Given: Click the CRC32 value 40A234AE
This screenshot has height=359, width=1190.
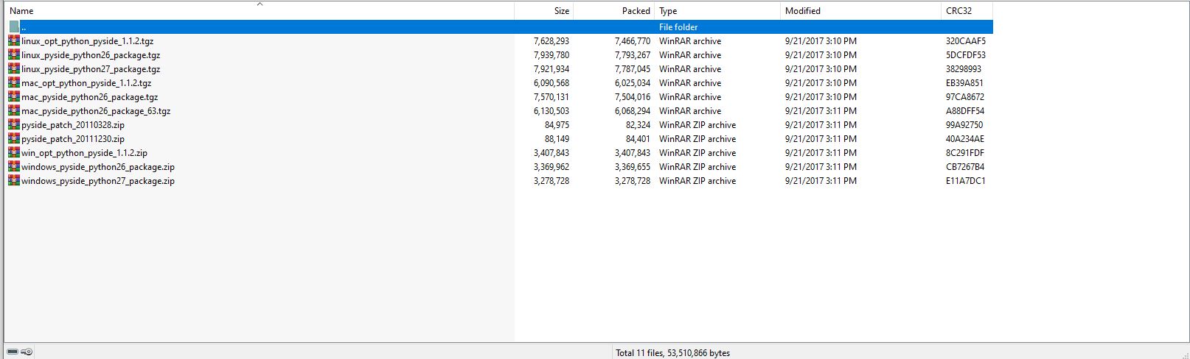Looking at the screenshot, I should 965,139.
